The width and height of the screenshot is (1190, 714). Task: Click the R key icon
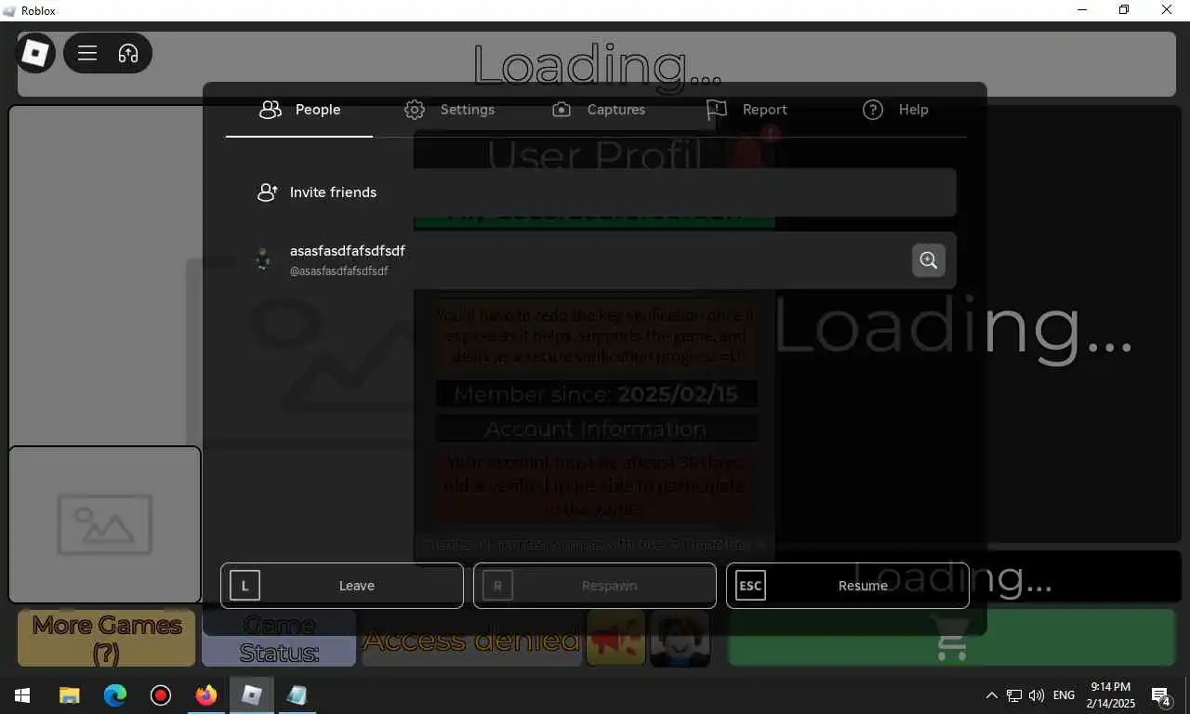tap(497, 586)
